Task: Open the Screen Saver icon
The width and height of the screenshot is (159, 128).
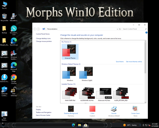Action: click(135, 109)
